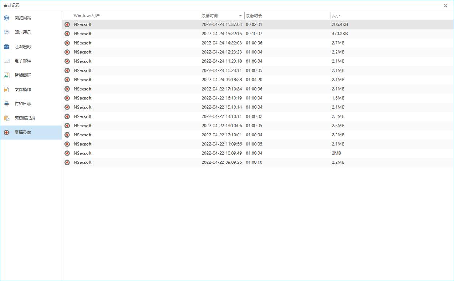Viewport: 454px width, 281px height.
Task: Click record icon of 2022-04-24 10:23:11 row
Action: pos(67,70)
